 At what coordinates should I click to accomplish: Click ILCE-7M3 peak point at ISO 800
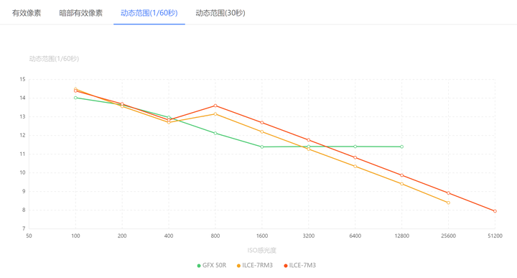[215, 106]
